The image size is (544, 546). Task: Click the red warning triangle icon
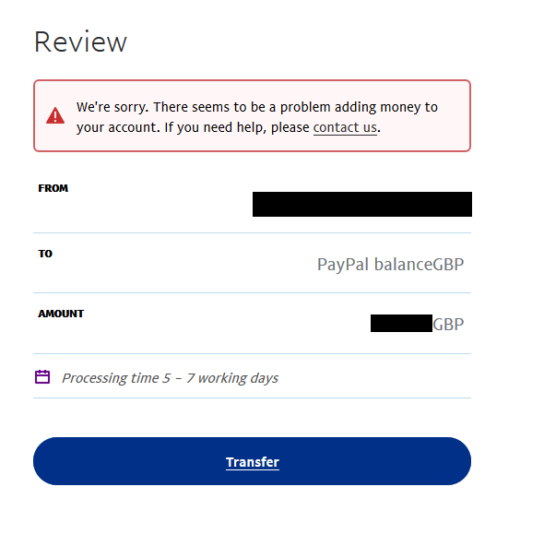pos(55,115)
